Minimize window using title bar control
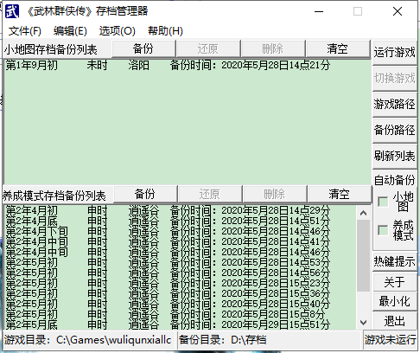This screenshot has width=420, height=353. tap(319, 11)
